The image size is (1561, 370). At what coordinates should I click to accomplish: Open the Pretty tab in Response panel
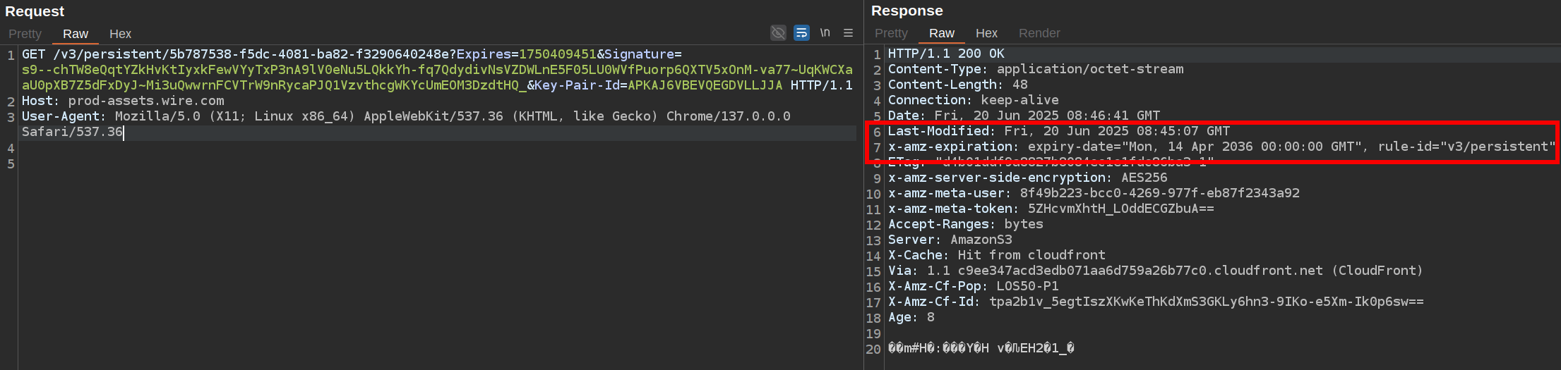click(x=891, y=33)
